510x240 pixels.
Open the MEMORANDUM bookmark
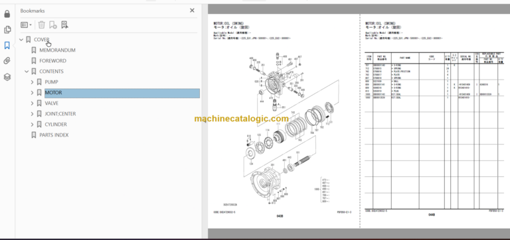pyautogui.click(x=57, y=50)
